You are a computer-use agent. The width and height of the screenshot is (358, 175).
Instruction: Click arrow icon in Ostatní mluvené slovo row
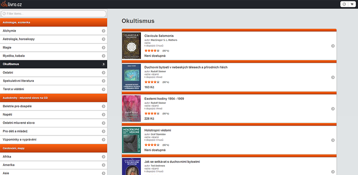coord(104,123)
